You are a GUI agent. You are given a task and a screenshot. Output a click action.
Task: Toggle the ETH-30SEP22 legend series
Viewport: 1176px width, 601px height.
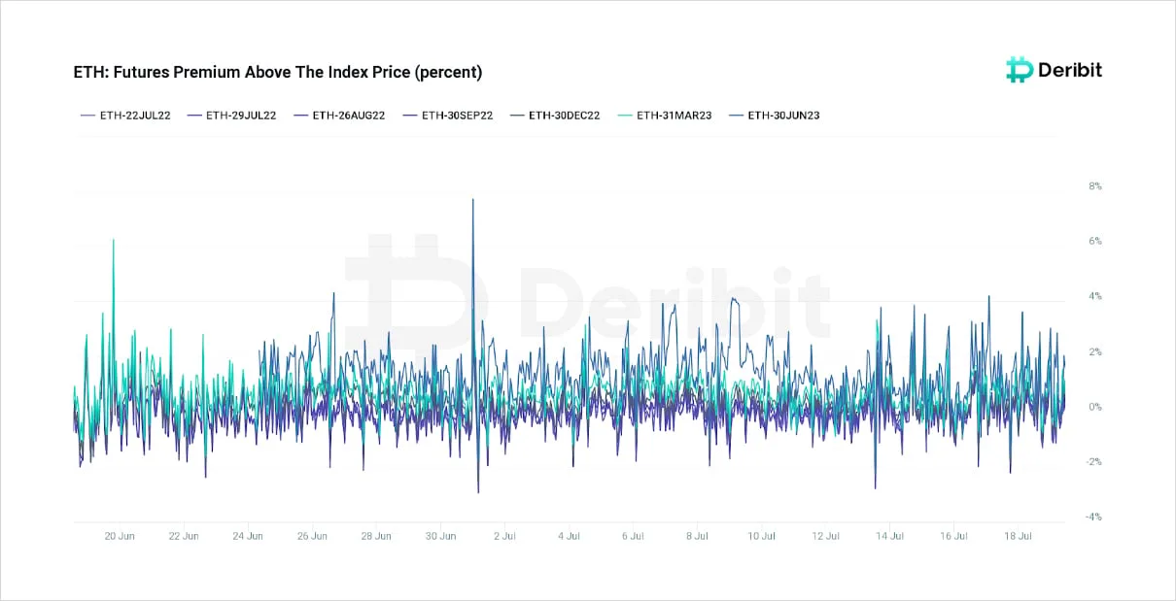point(448,116)
